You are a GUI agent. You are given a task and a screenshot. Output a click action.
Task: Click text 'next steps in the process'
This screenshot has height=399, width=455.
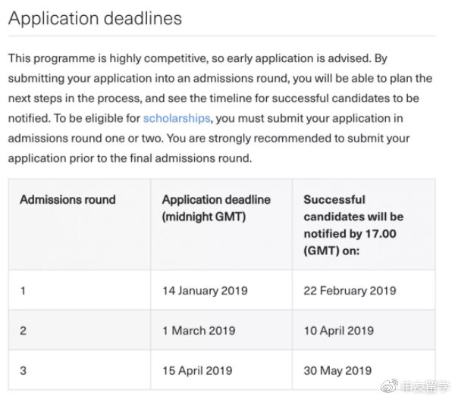tap(75, 98)
